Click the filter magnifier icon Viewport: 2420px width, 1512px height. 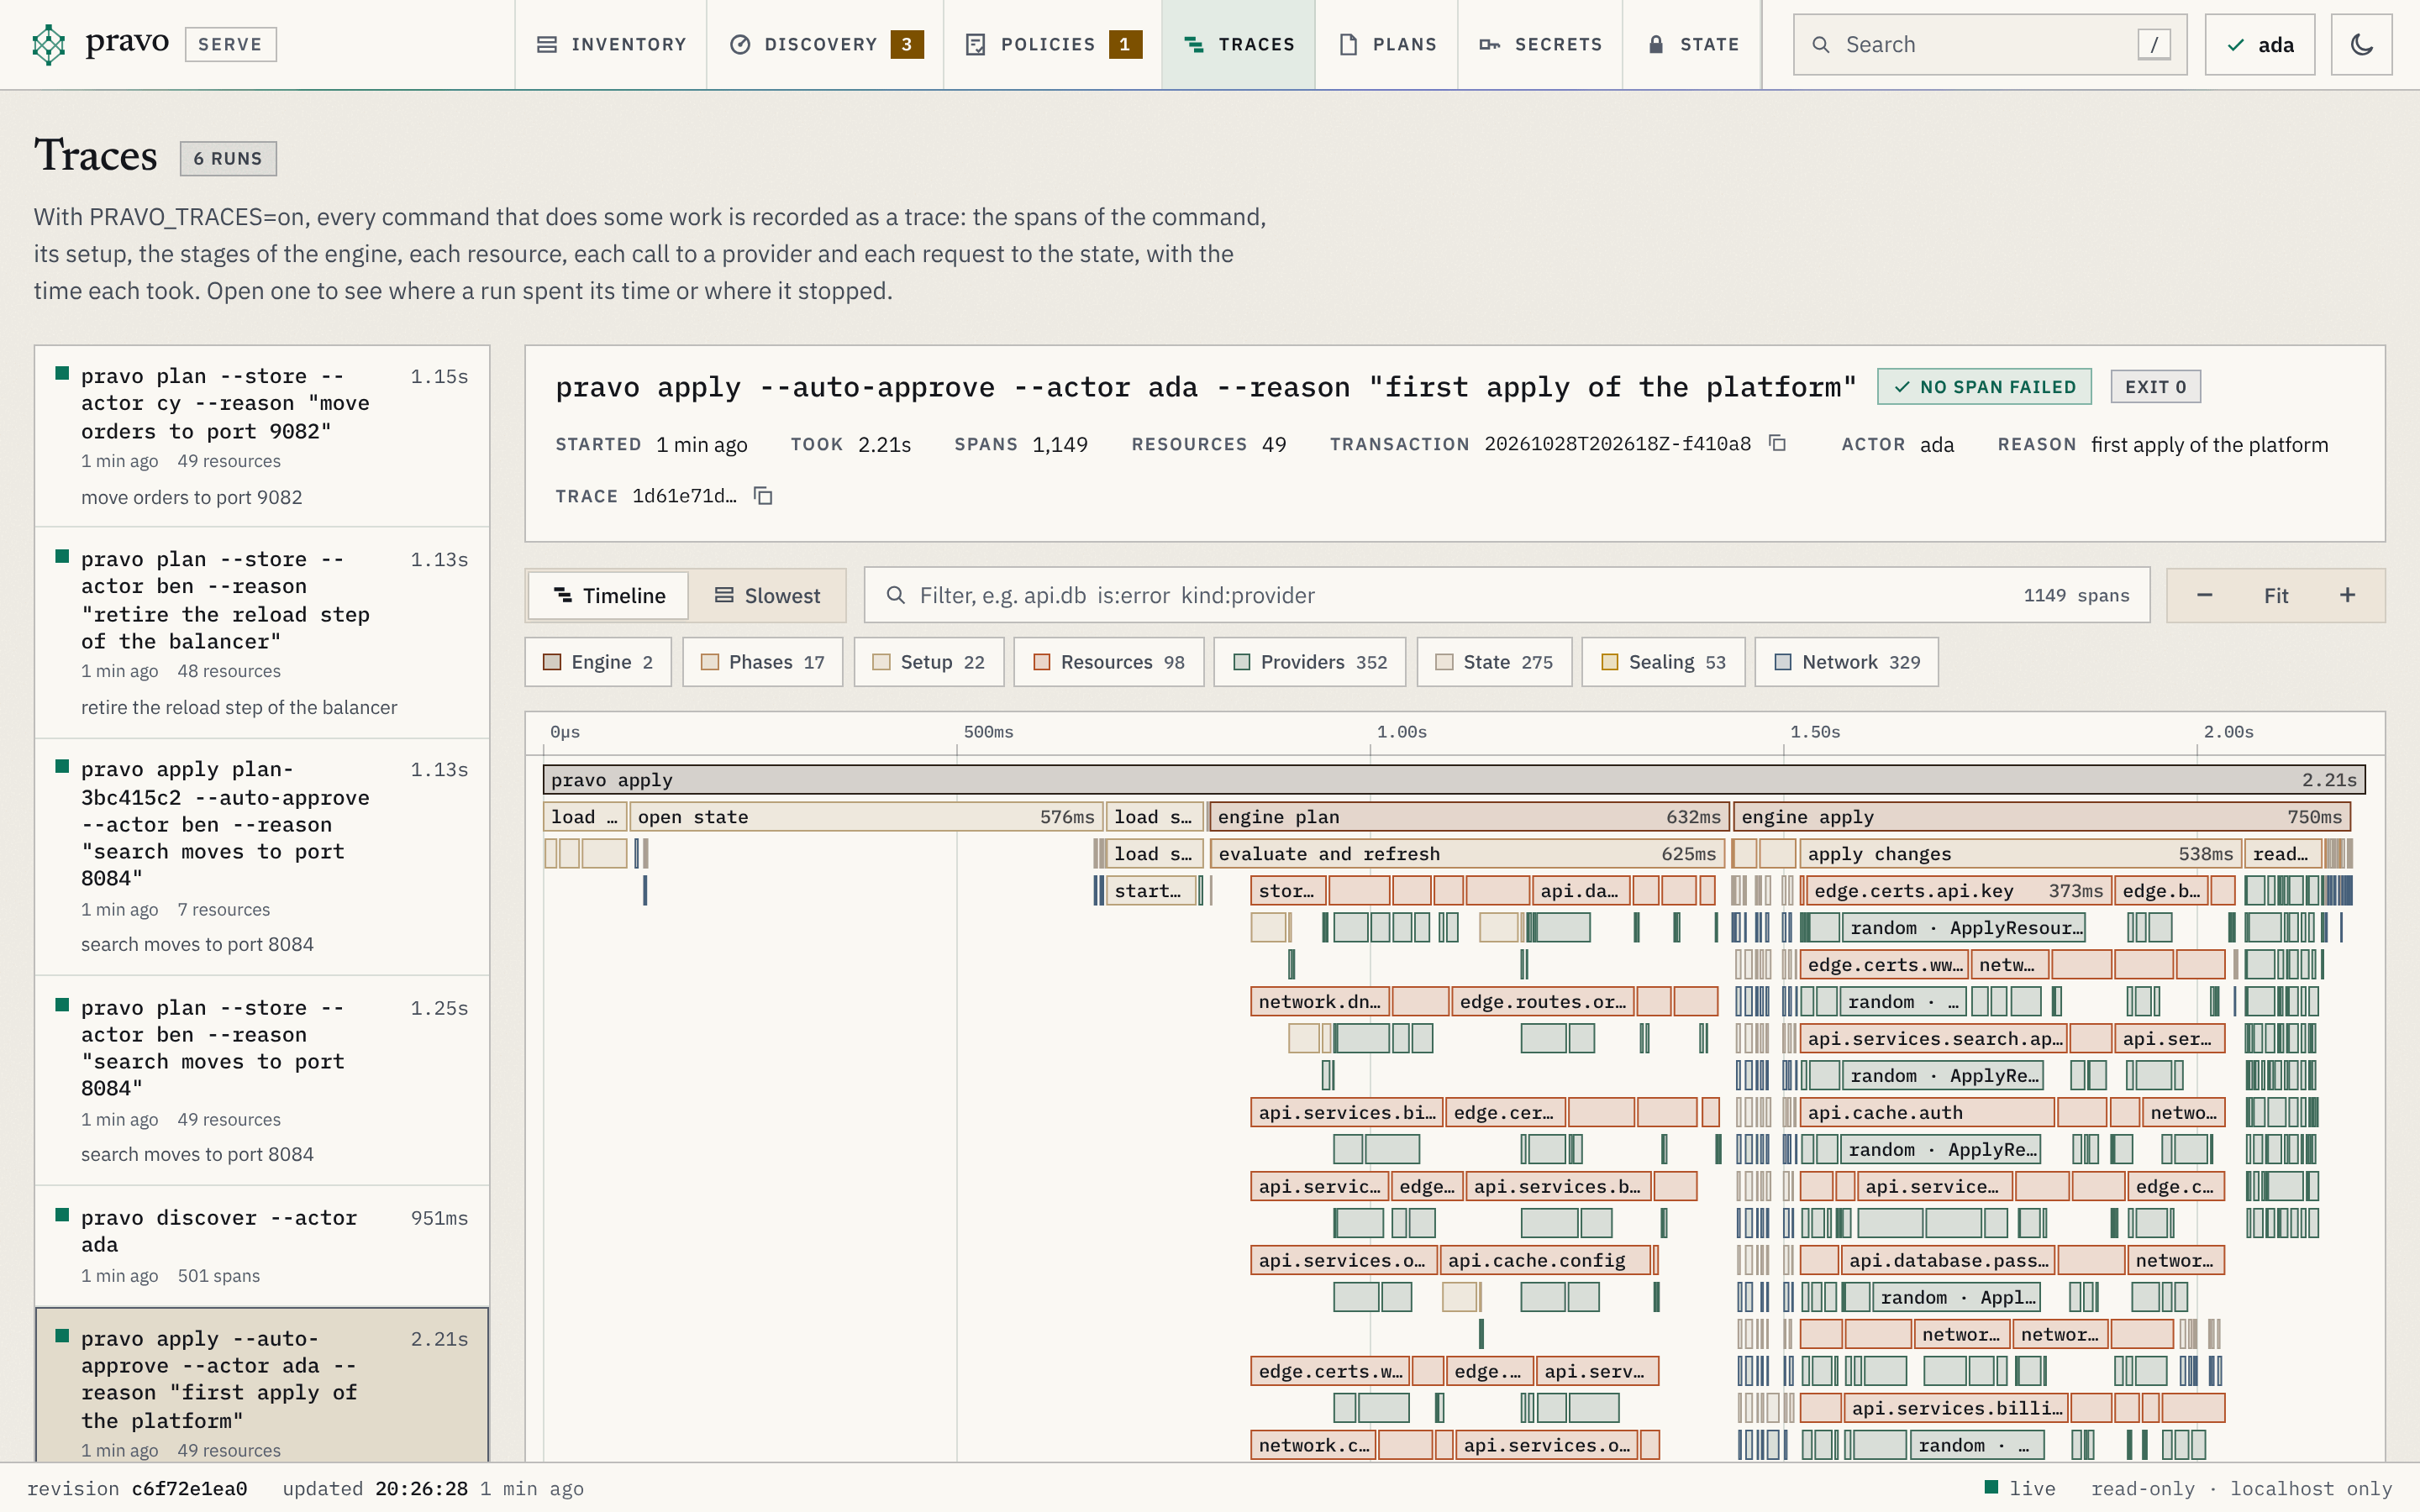tap(896, 595)
